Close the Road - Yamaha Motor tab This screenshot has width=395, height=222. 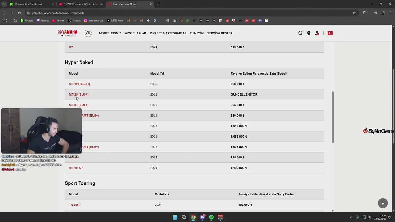[150, 4]
